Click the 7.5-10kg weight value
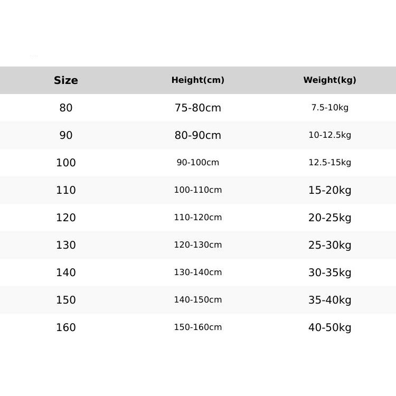The image size is (396, 396). [x=329, y=108]
